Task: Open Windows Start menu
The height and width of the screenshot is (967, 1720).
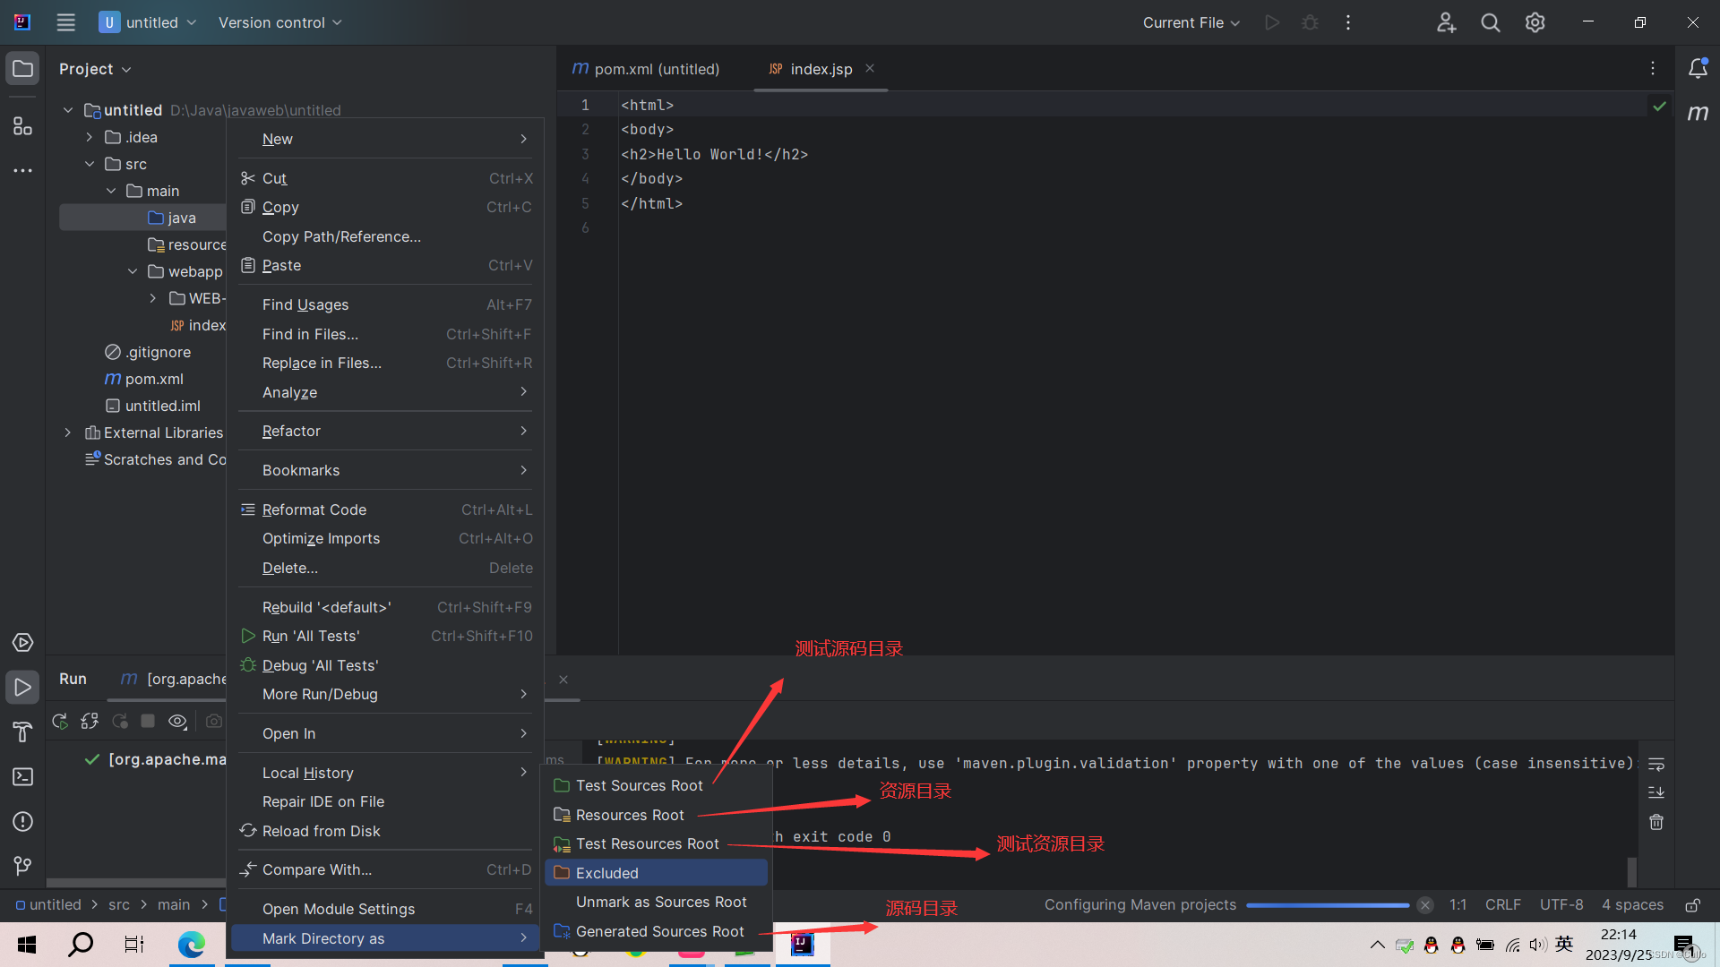Action: click(27, 945)
